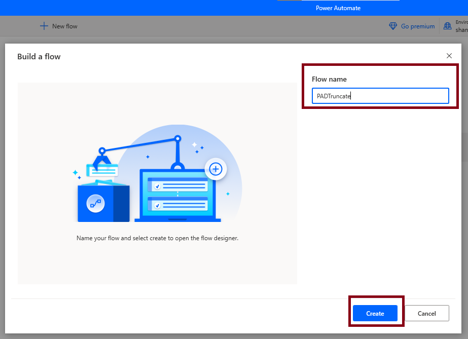Click the diamond gem icon next to Go premium
The height and width of the screenshot is (339, 468).
(x=392, y=25)
